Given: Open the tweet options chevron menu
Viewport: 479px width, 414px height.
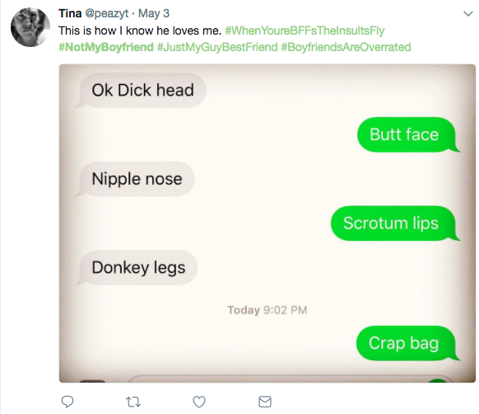Looking at the screenshot, I should 468,14.
